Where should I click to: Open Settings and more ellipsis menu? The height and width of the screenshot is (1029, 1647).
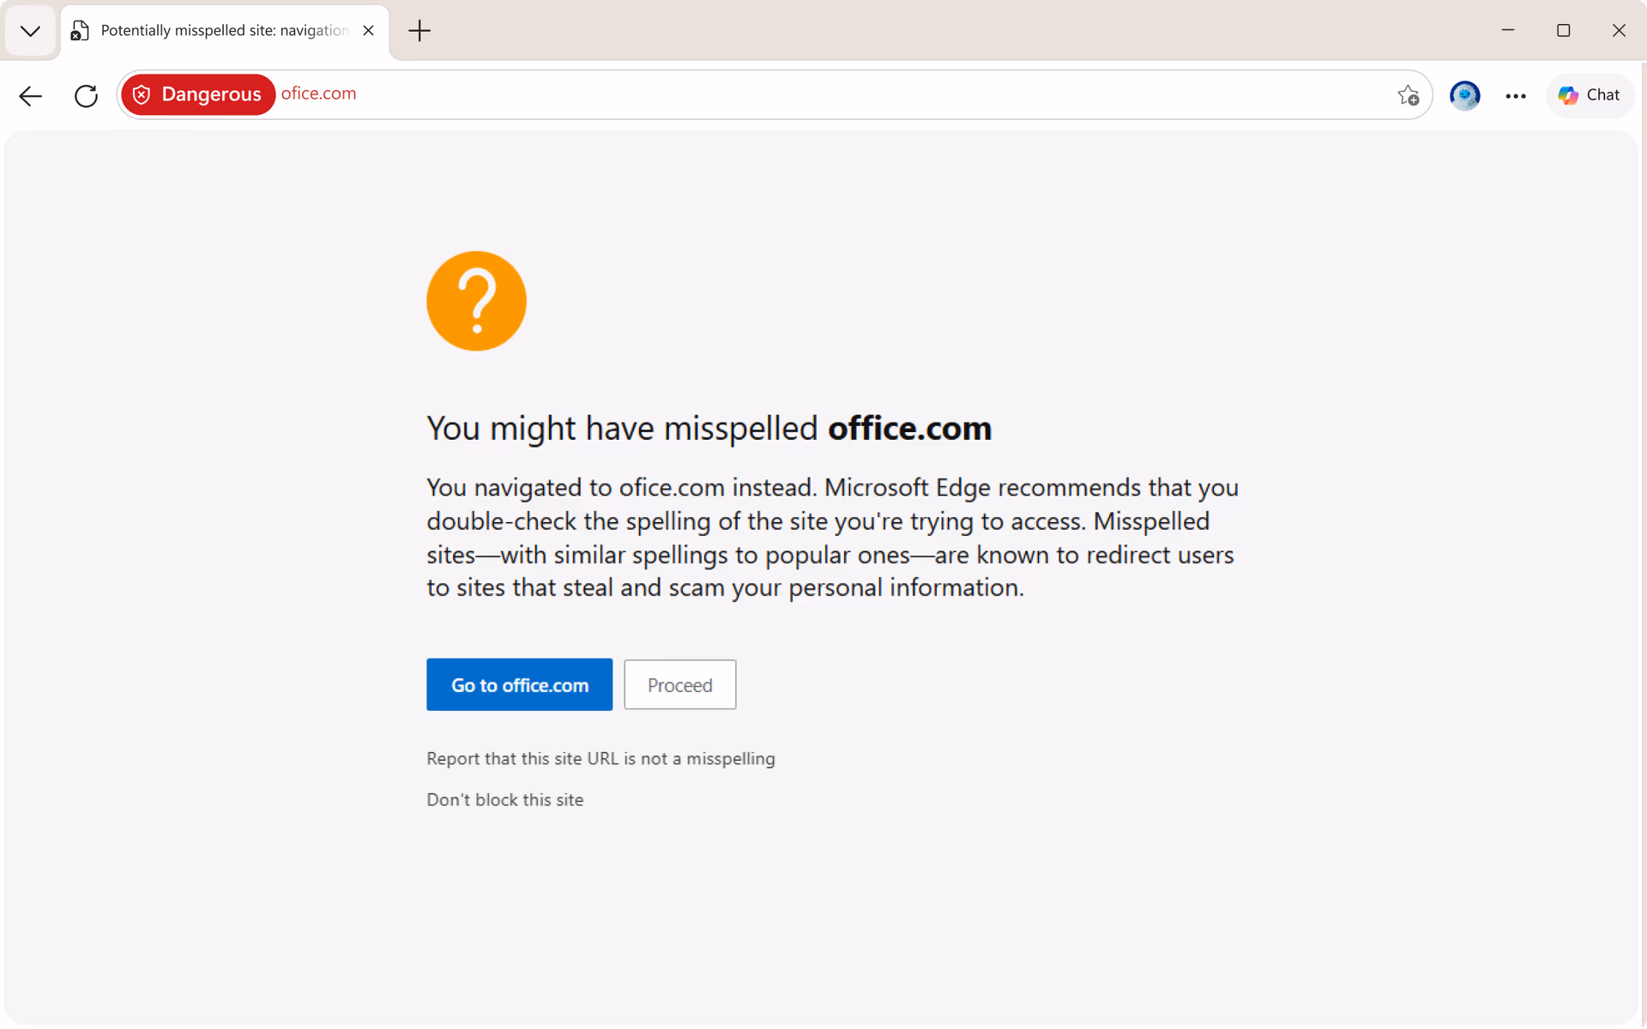tap(1516, 95)
